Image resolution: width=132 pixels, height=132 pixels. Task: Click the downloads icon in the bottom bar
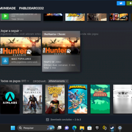coord(48,119)
